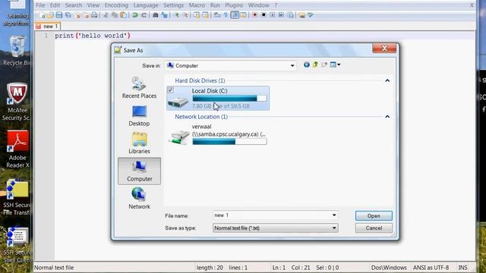The height and width of the screenshot is (273, 486).
Task: Select Libraries in the places bar
Action: click(139, 143)
